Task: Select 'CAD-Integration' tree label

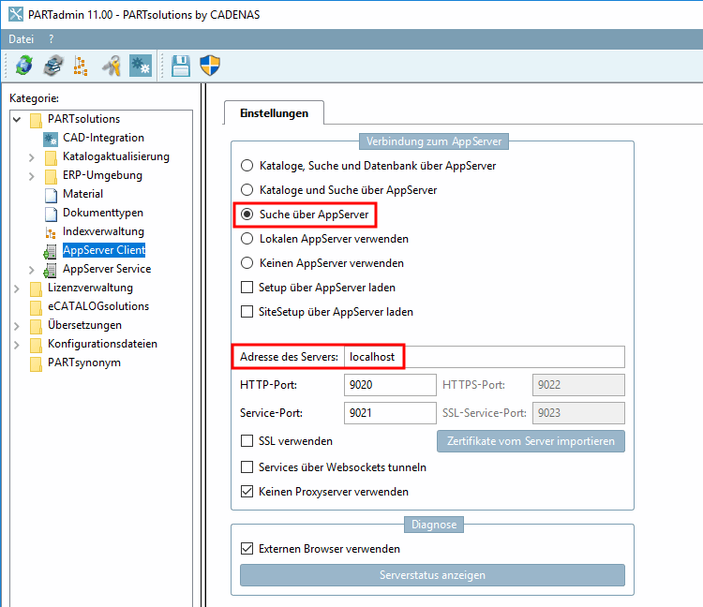Action: click(103, 138)
